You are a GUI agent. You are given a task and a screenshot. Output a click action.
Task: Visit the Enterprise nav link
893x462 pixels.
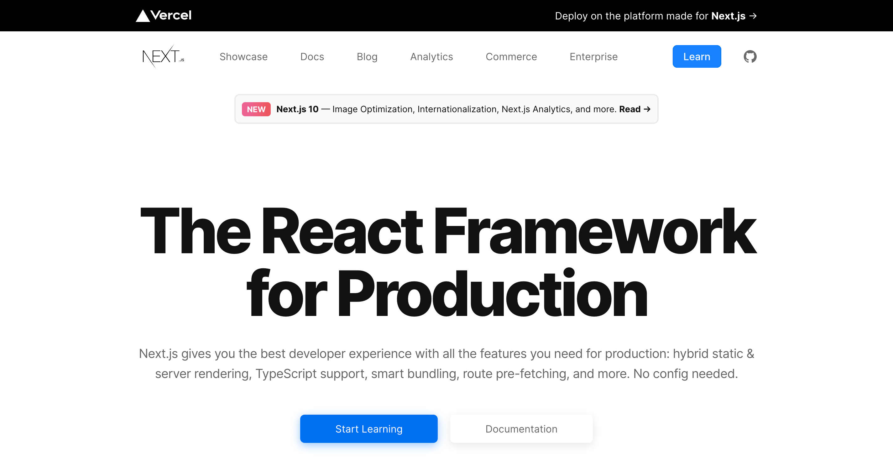click(x=593, y=56)
